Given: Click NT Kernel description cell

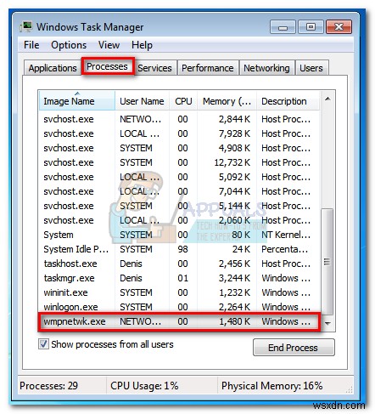Looking at the screenshot, I should point(286,235).
